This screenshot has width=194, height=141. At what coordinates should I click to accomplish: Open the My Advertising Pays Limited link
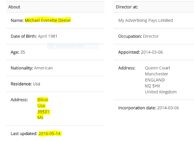tap(145, 20)
